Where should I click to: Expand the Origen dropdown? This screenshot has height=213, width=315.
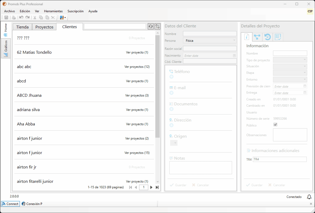pos(174,143)
